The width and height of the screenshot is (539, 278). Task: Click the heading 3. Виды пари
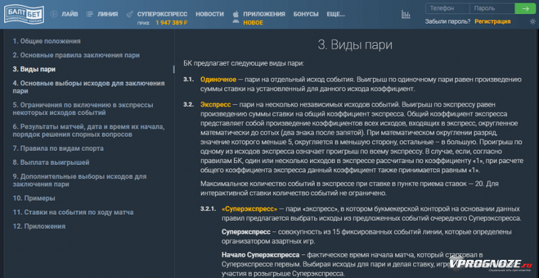[x=355, y=45]
